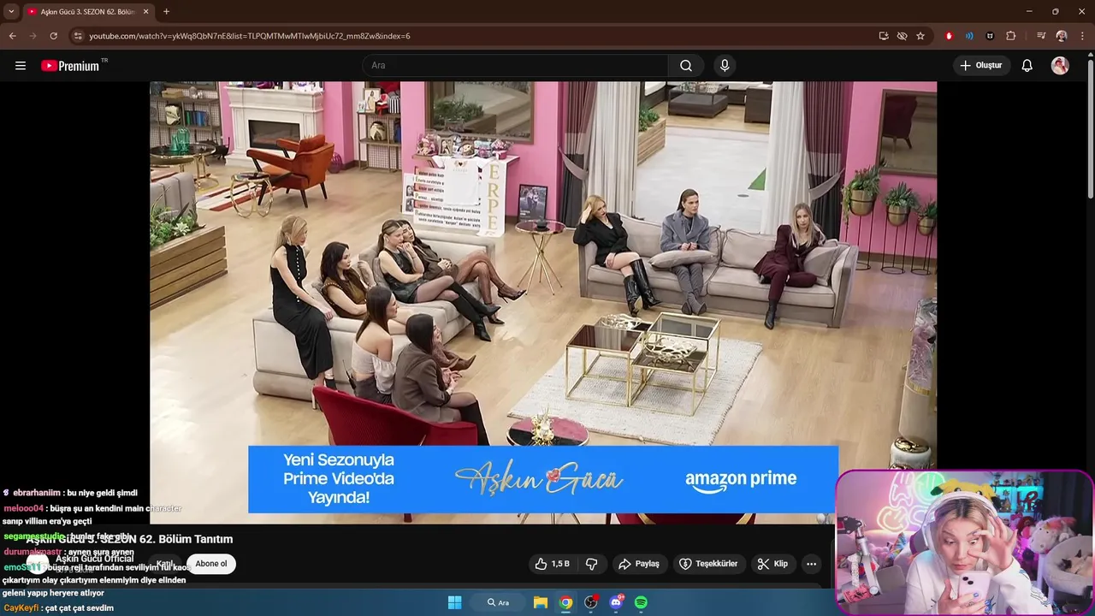The height and width of the screenshot is (616, 1095).
Task: Submit search with magnifier button
Action: [686, 66]
